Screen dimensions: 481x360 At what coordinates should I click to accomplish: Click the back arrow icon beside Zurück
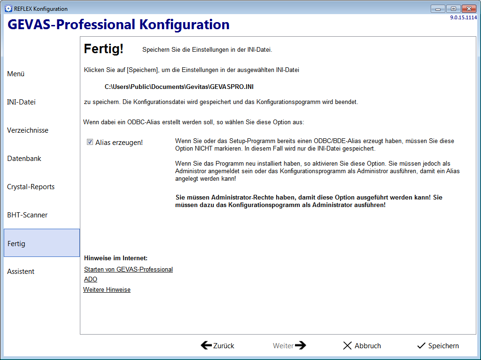coord(206,345)
